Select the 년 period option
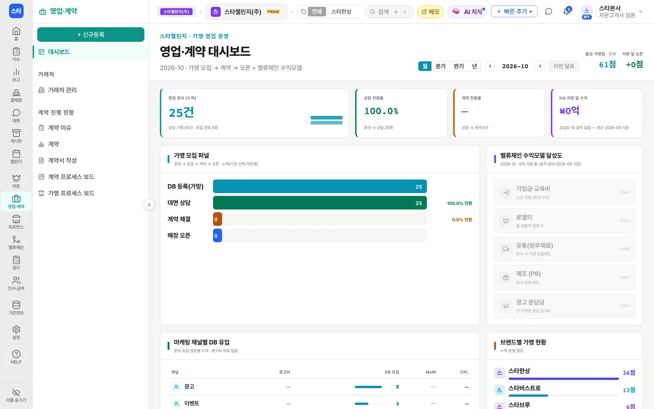 coord(474,66)
